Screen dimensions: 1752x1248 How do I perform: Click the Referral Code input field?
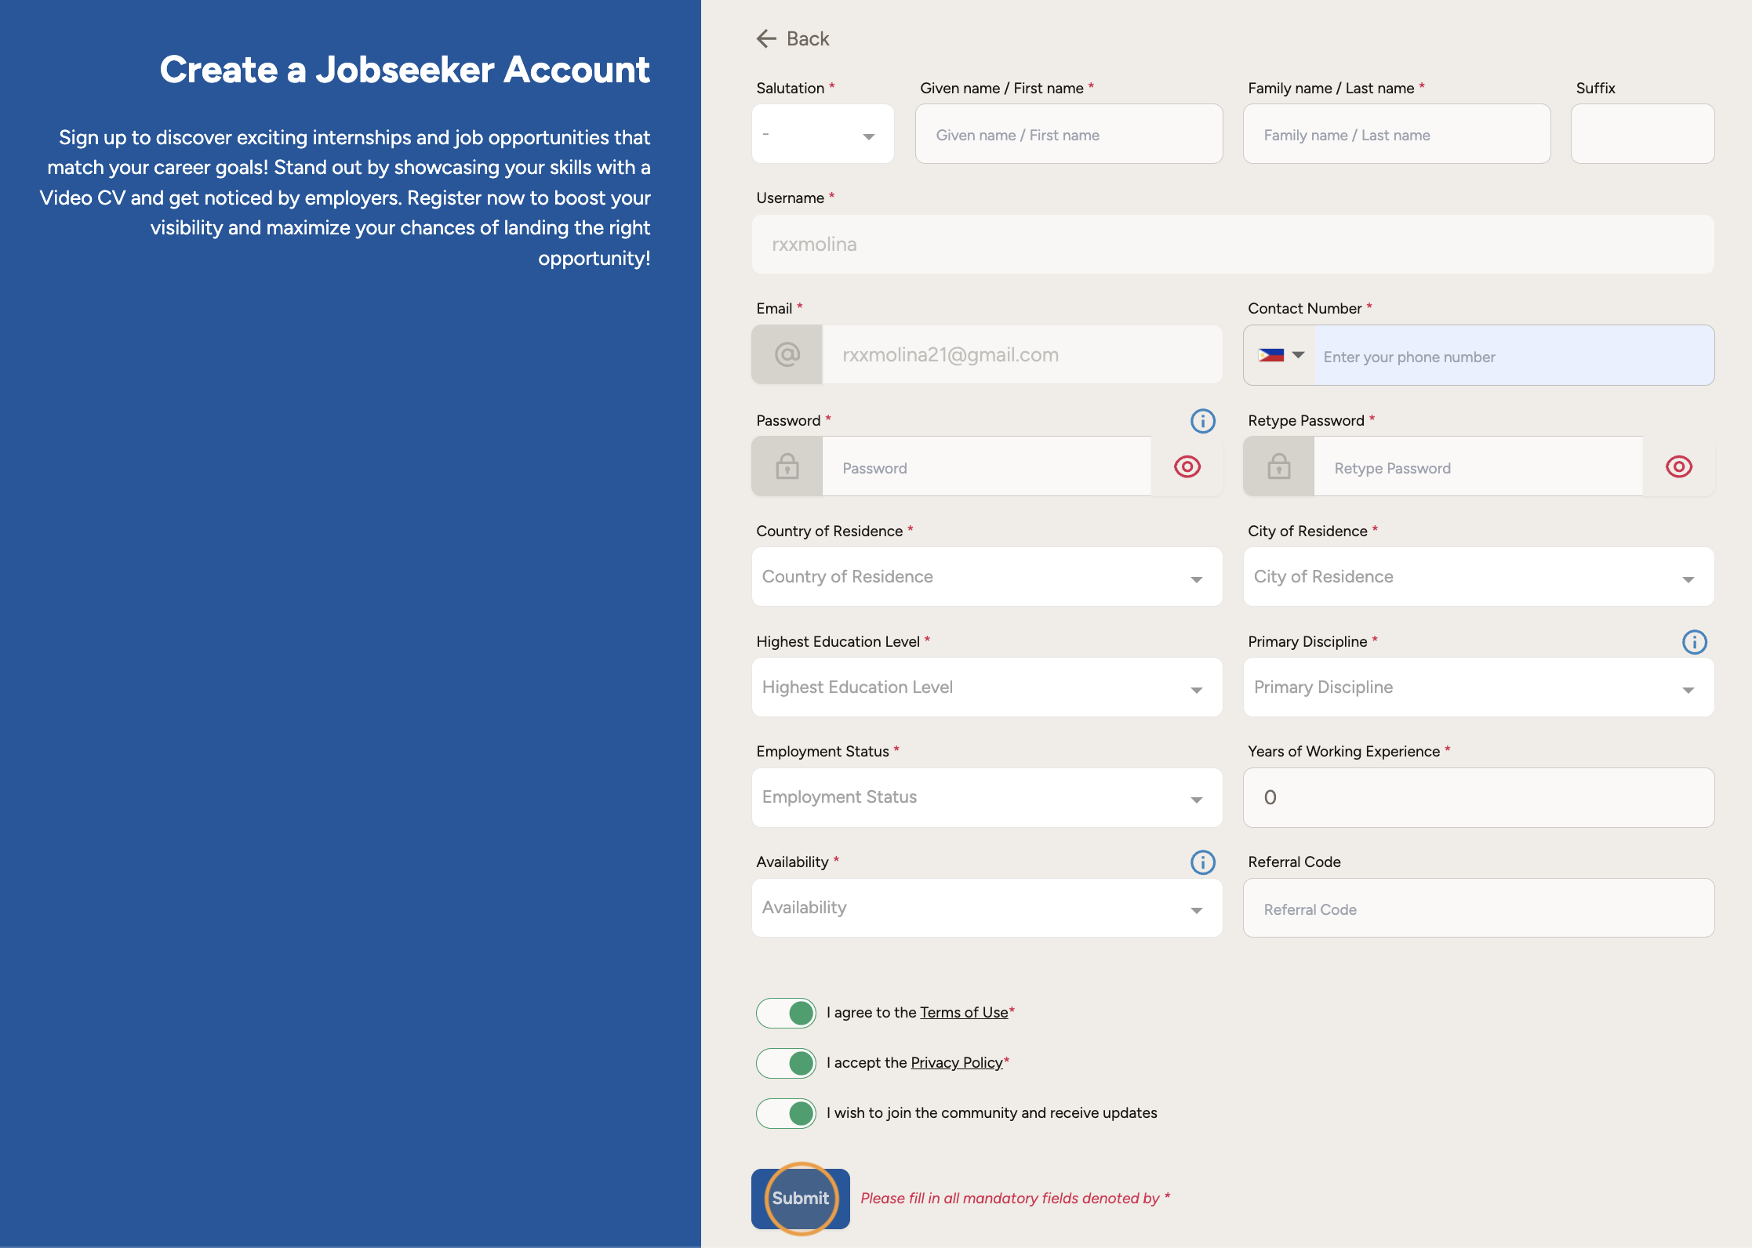tap(1478, 909)
